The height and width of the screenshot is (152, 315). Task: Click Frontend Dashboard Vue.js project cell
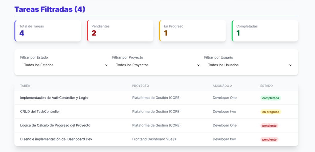click(154, 139)
